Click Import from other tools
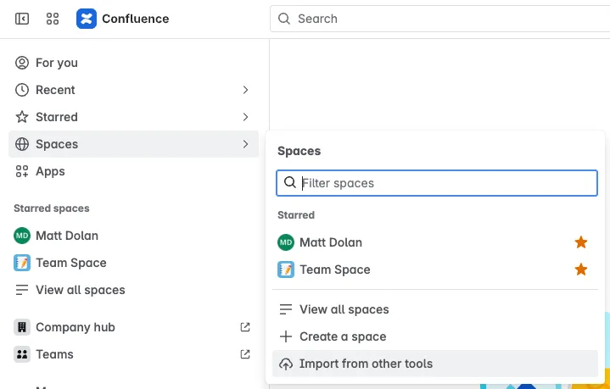The height and width of the screenshot is (389, 610). [435, 364]
